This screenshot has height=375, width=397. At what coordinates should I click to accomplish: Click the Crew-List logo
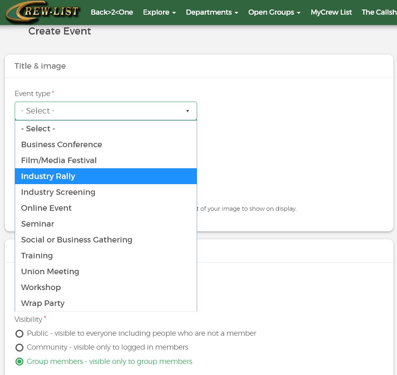[x=42, y=12]
